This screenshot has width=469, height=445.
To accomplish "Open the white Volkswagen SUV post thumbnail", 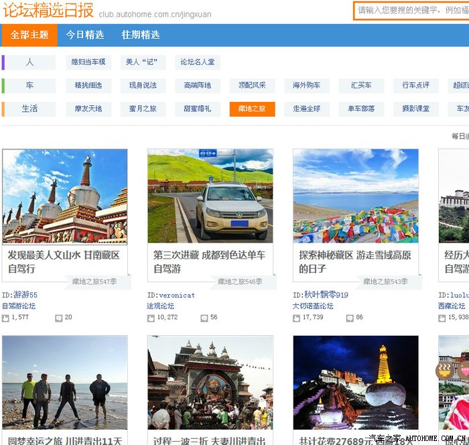I will click(210, 196).
